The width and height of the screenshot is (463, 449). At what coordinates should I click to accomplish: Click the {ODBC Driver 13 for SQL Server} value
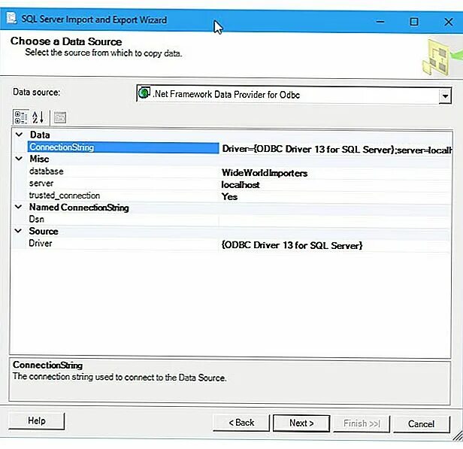[x=292, y=245]
